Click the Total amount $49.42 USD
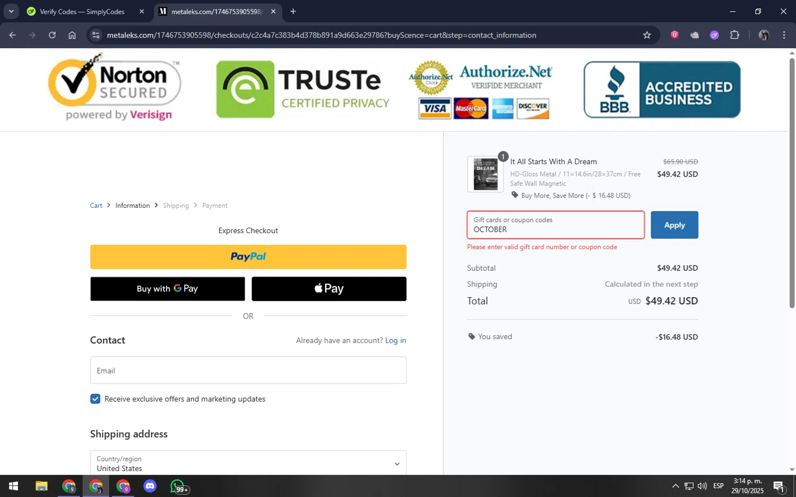 point(671,301)
